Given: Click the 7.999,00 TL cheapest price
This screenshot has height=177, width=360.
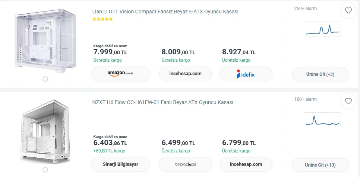Looking at the screenshot, I should (110, 52).
